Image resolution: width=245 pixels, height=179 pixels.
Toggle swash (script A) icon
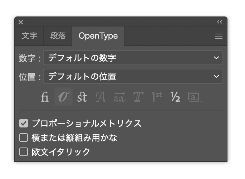[x=101, y=97]
